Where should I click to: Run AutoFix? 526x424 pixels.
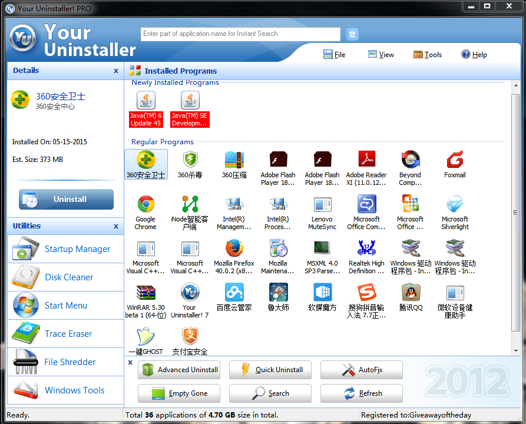tap(362, 370)
